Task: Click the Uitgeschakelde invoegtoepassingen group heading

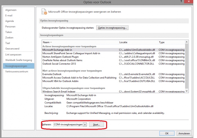Action: click(74, 88)
